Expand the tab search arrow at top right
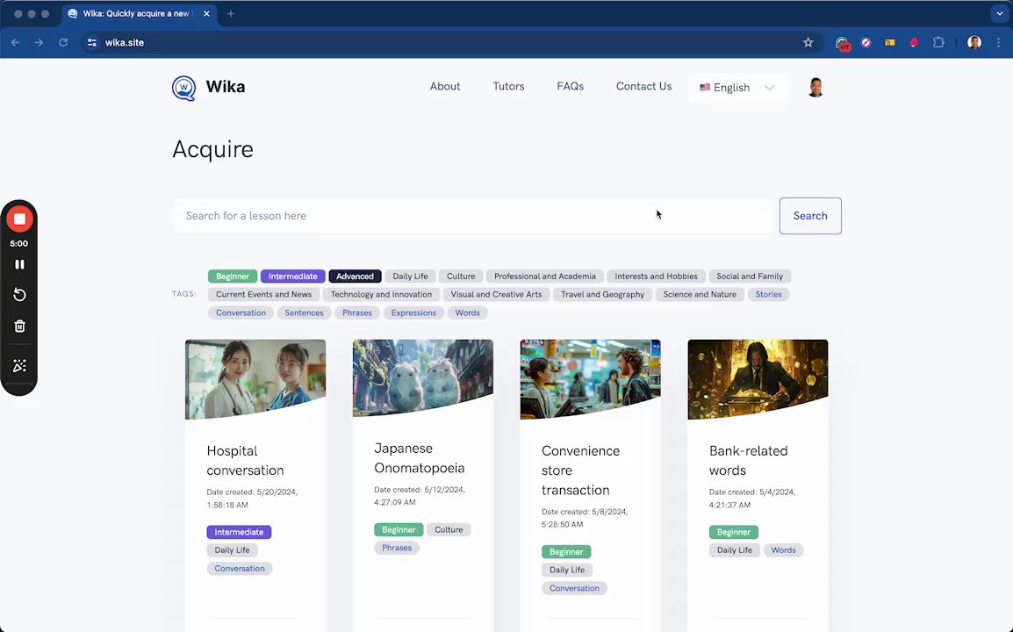 click(x=1000, y=13)
